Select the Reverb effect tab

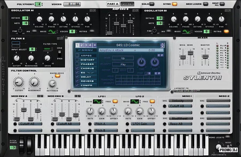(88, 81)
